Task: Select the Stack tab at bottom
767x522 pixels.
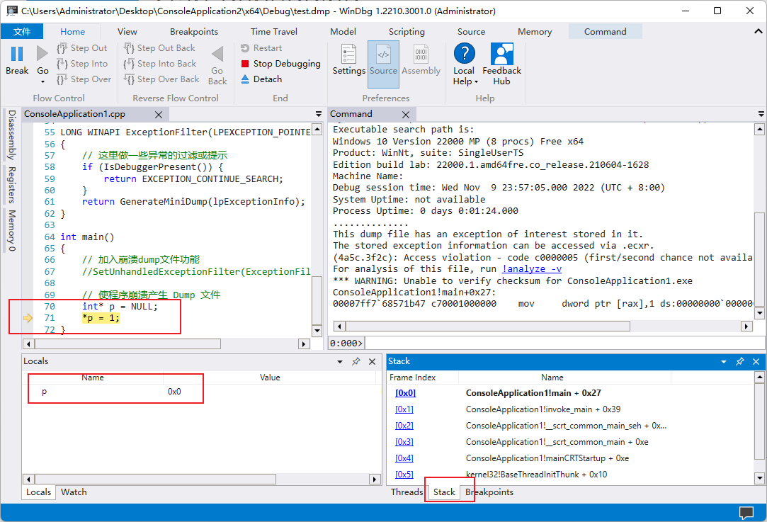Action: coord(444,492)
